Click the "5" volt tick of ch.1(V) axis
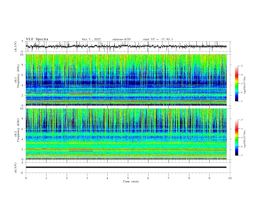This screenshot has height=200, width=259. tap(23, 41)
